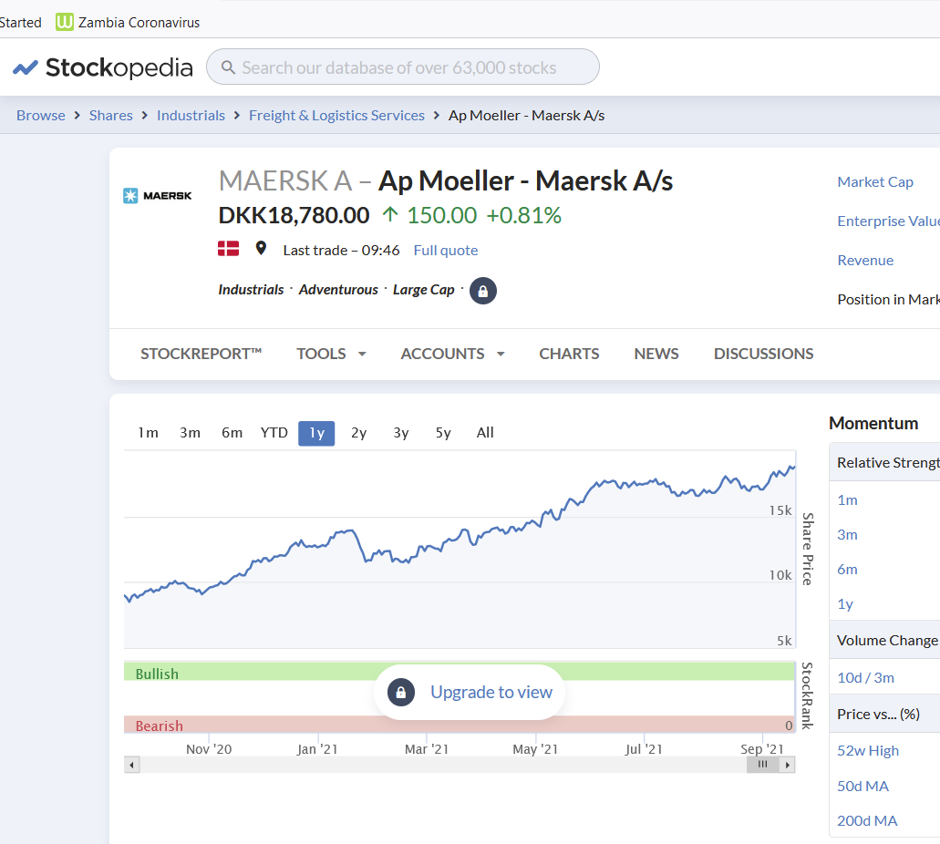Open Freight & Logistics Services breadcrumb

point(336,115)
